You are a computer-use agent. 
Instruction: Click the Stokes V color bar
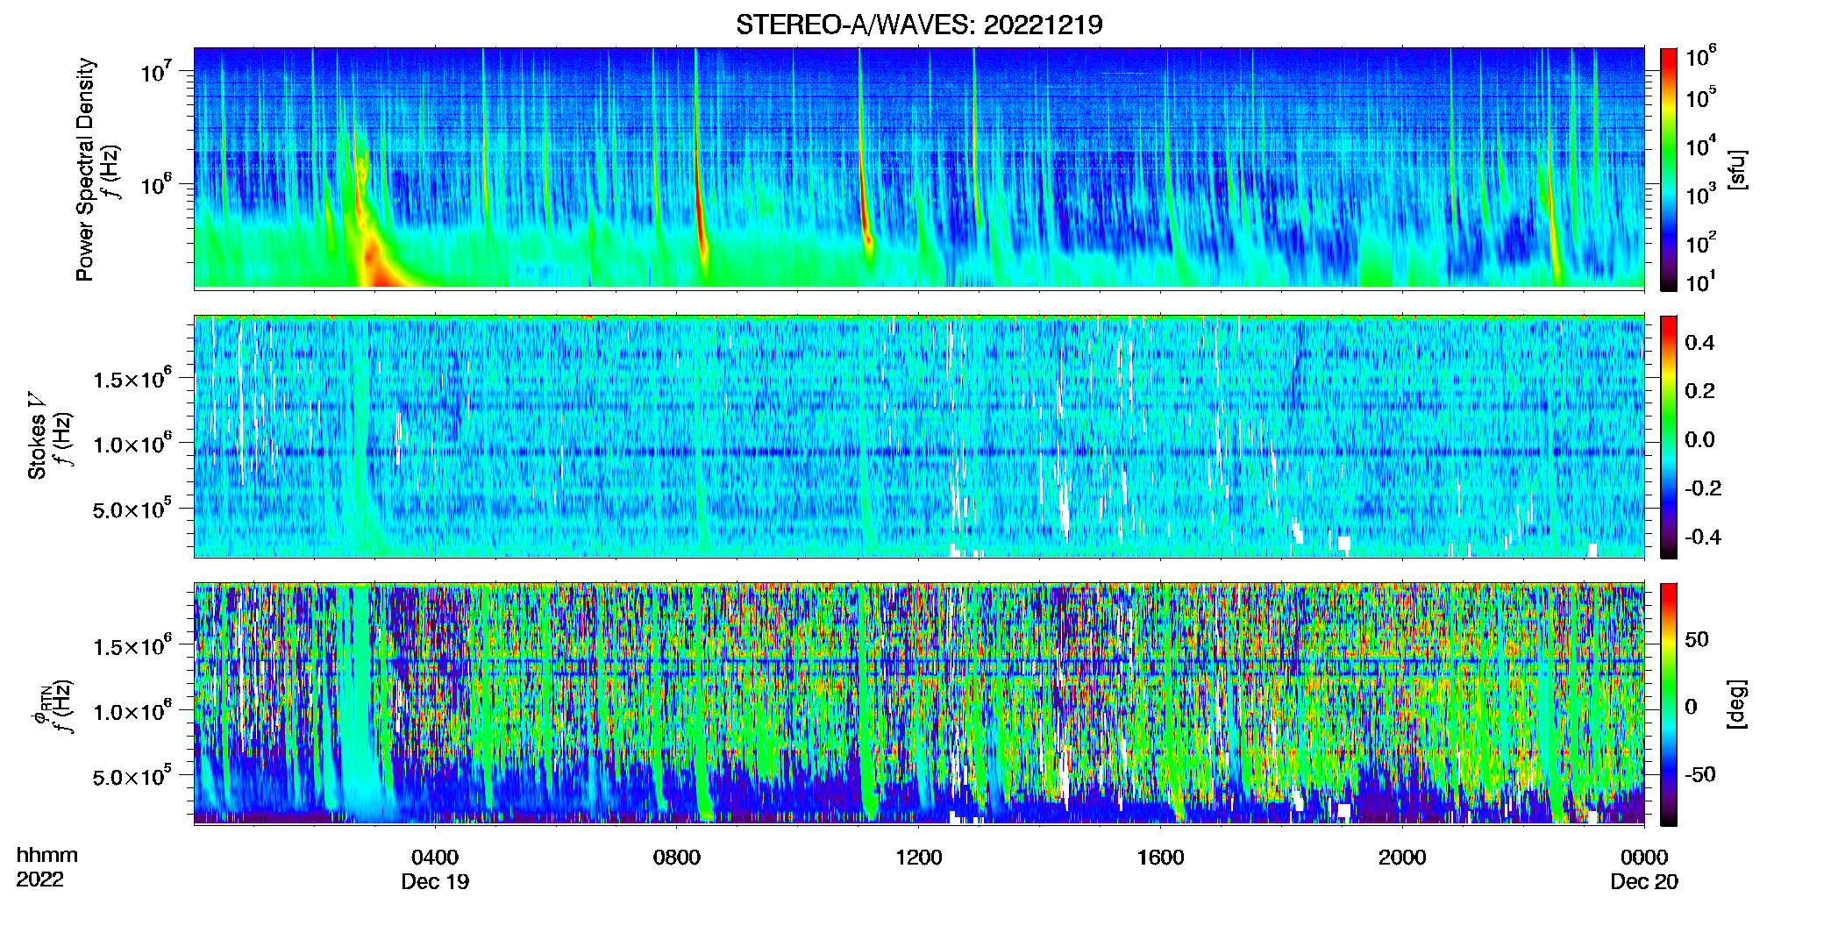[x=1668, y=437]
